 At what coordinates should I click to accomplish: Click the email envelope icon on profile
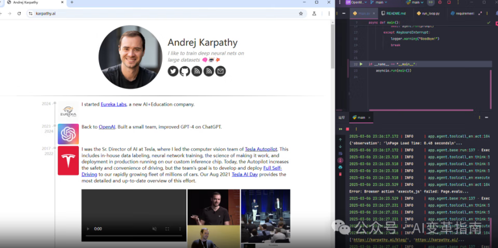[x=220, y=71]
